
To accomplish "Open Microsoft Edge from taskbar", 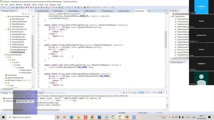I will click(72, 117).
